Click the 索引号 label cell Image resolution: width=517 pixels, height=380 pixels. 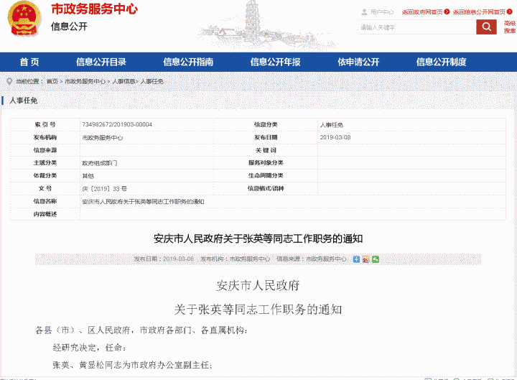coord(45,125)
